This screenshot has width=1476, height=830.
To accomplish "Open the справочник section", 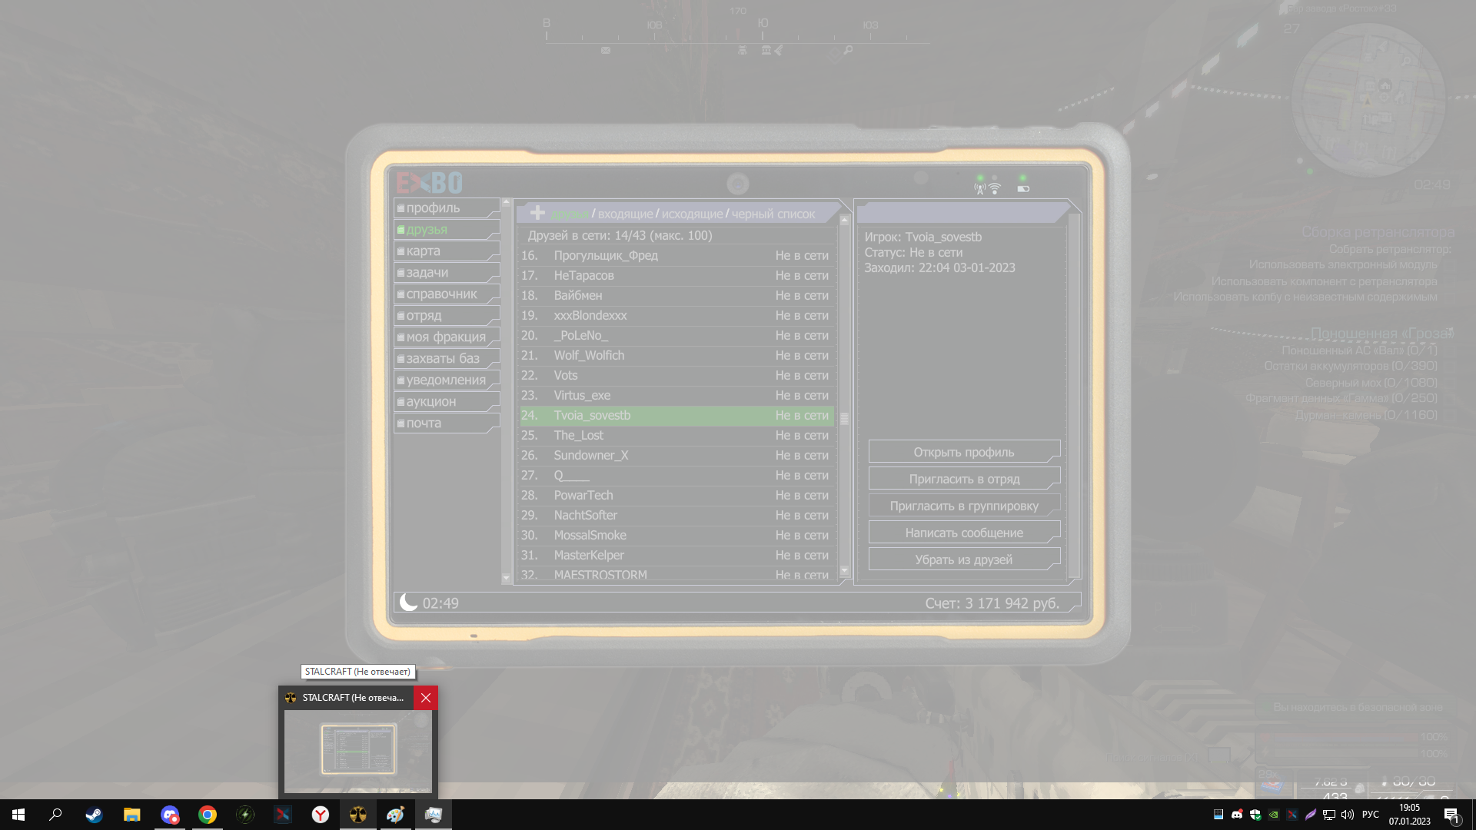I will coord(447,294).
